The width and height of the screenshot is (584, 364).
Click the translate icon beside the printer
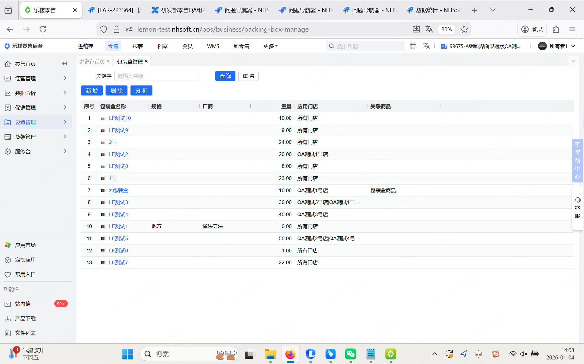(x=426, y=46)
